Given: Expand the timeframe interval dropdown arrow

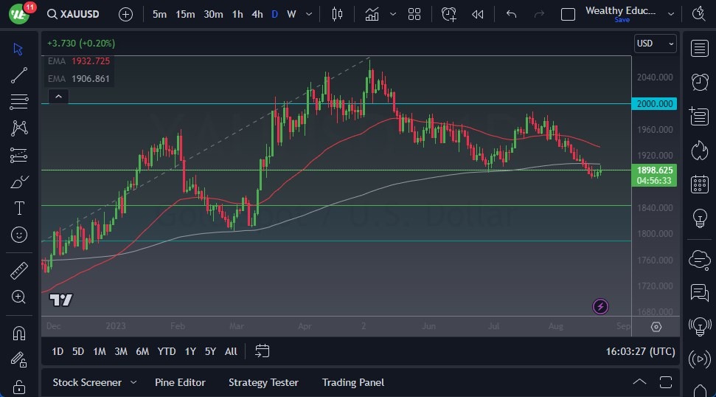Looking at the screenshot, I should coord(308,14).
